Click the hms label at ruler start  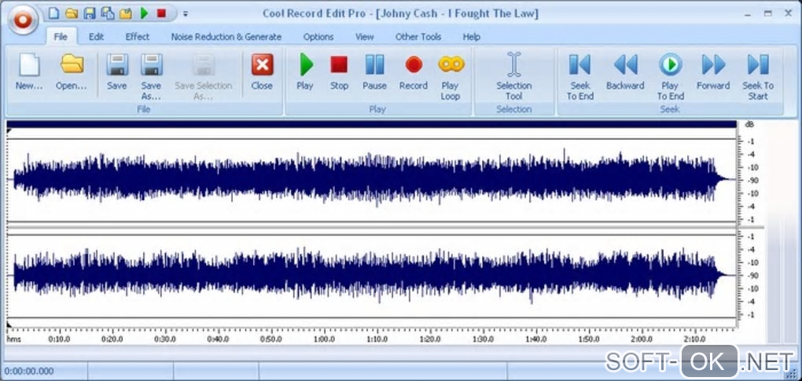(x=13, y=338)
